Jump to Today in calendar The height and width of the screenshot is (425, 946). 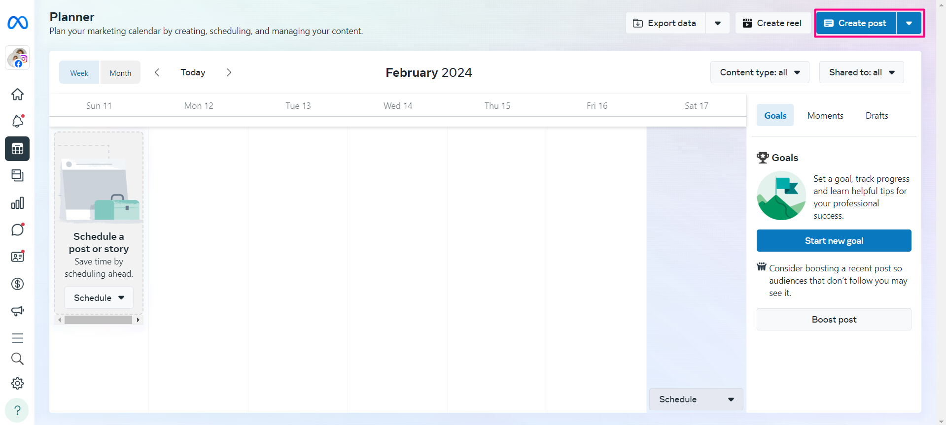[x=193, y=72]
